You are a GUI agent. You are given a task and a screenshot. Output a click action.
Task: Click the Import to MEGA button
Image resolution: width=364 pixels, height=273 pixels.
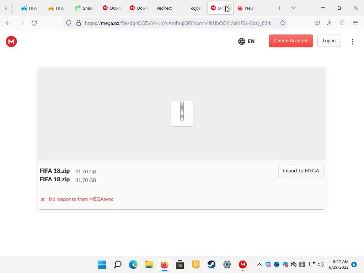click(x=301, y=171)
